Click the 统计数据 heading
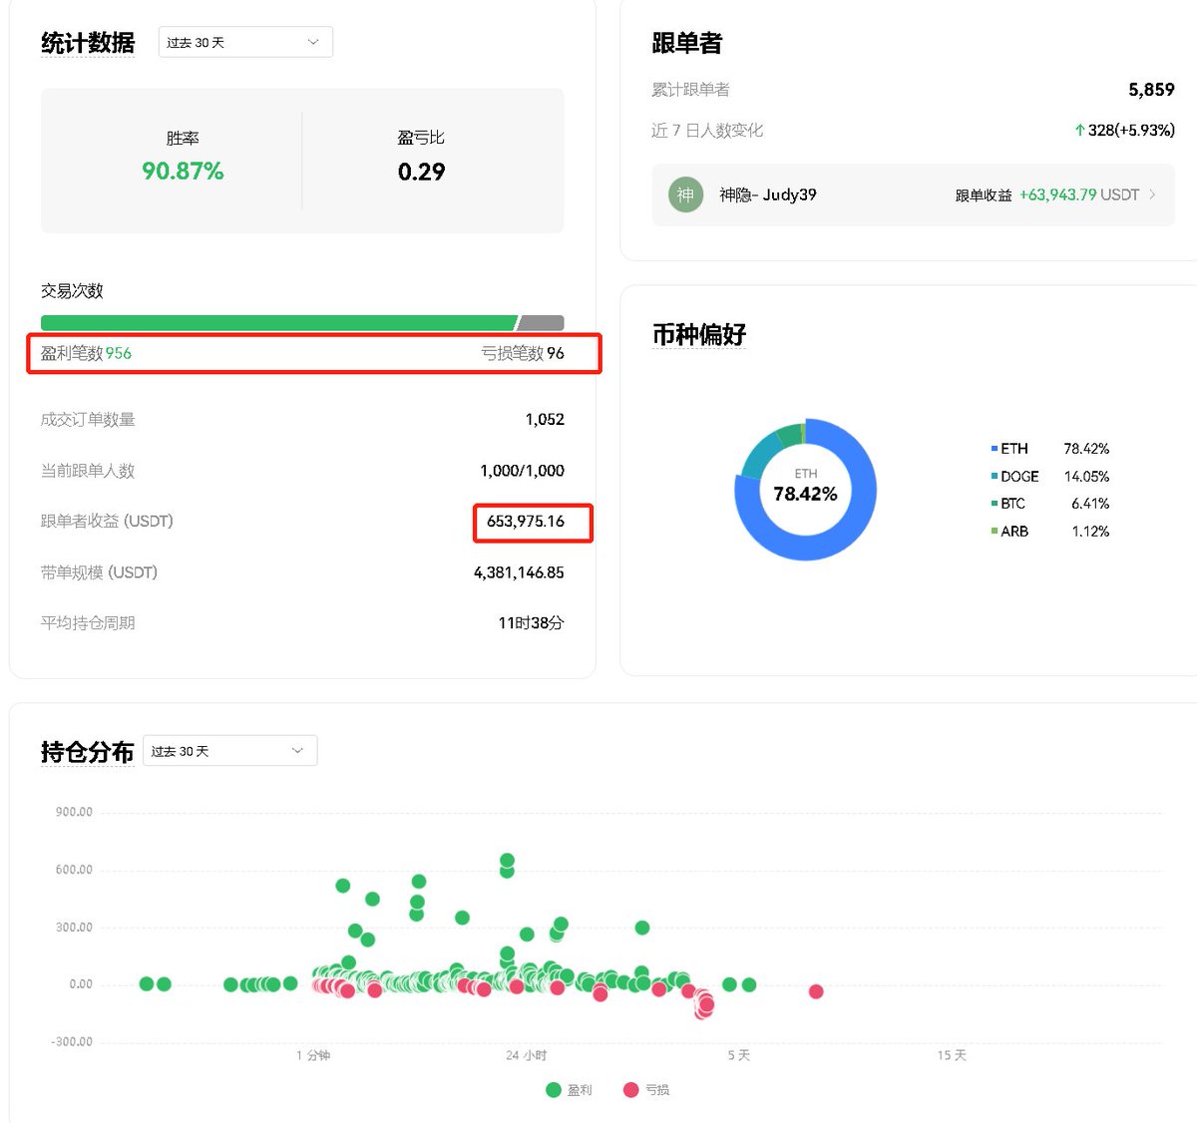The image size is (1197, 1123). (x=88, y=43)
